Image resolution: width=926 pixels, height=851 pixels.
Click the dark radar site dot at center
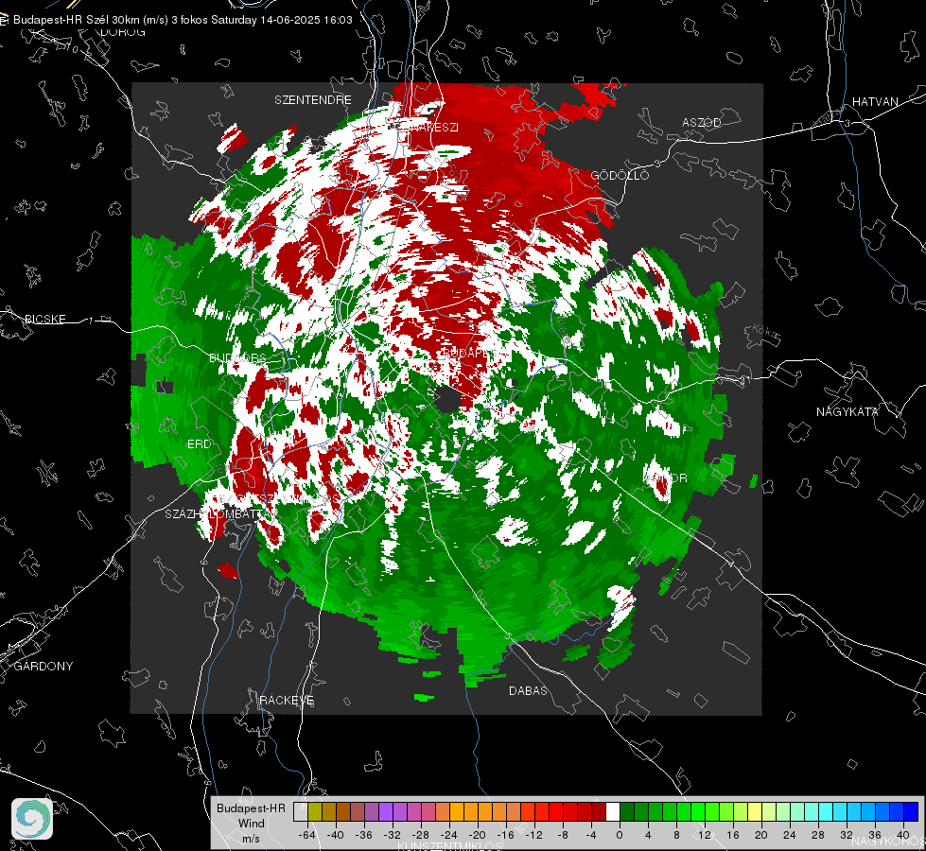coord(447,400)
